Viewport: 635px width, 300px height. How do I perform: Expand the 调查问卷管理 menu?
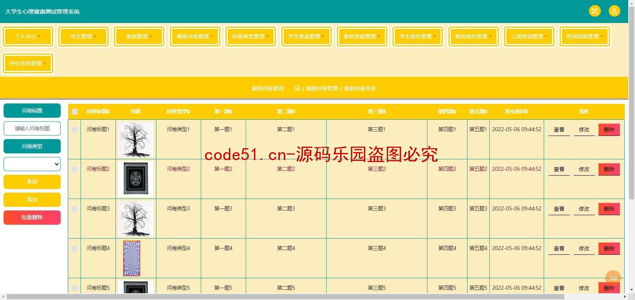(x=195, y=36)
